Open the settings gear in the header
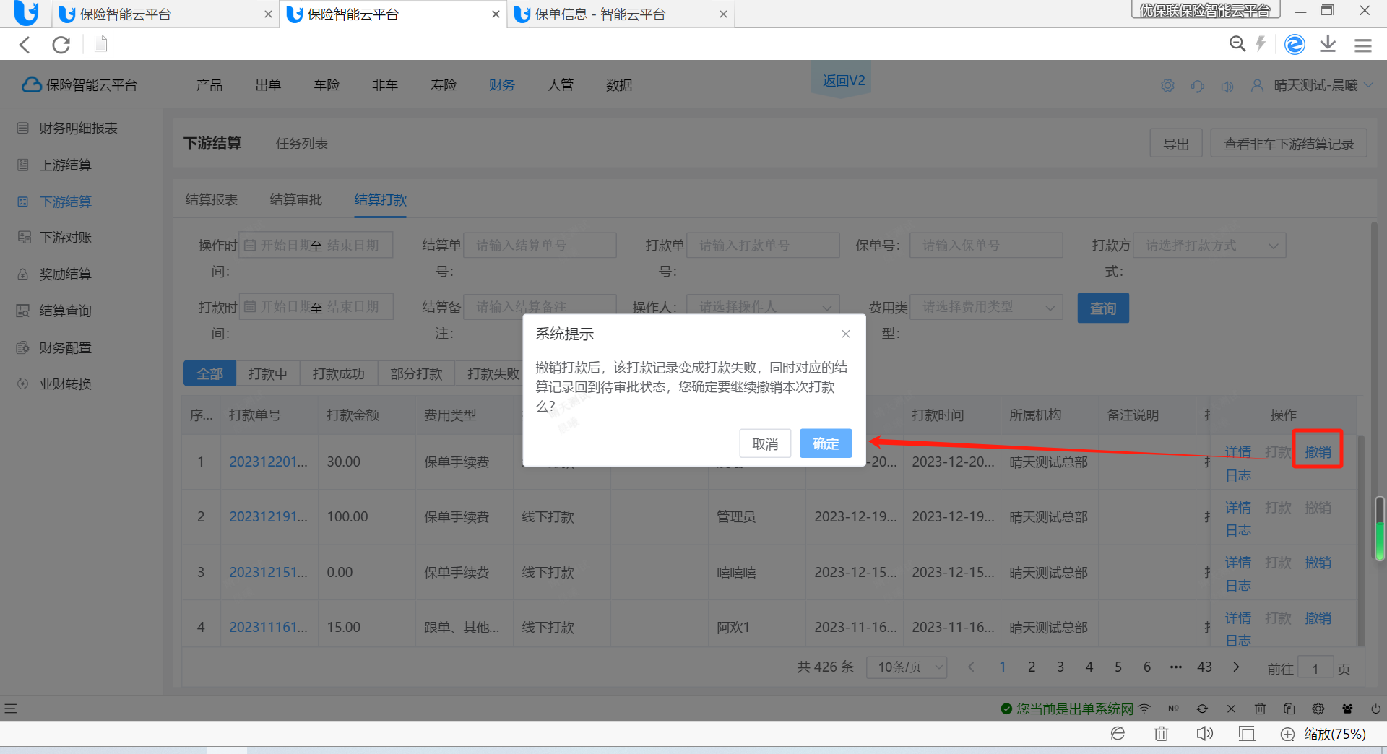The height and width of the screenshot is (754, 1387). coord(1167,85)
